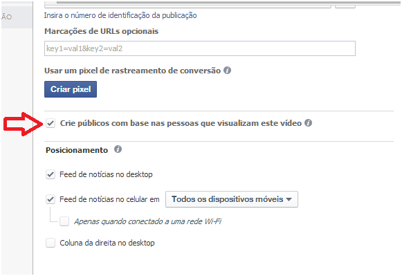Click 'Usar um pixel de rastreamento de conversão' label
This screenshot has height=276, width=402.
point(133,71)
